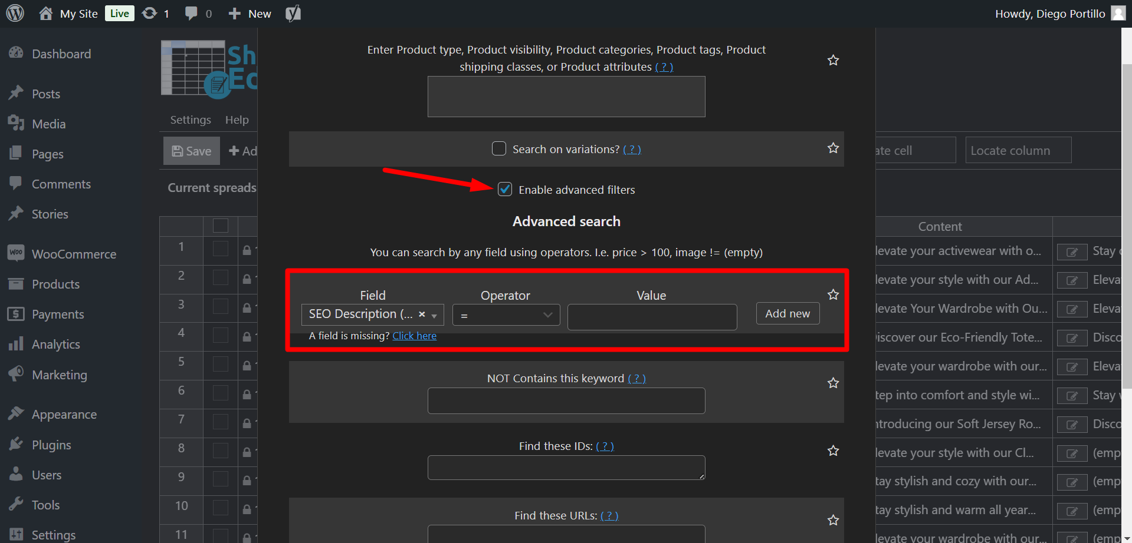
Task: Open WooCommerce in the sidebar menu
Action: point(74,254)
